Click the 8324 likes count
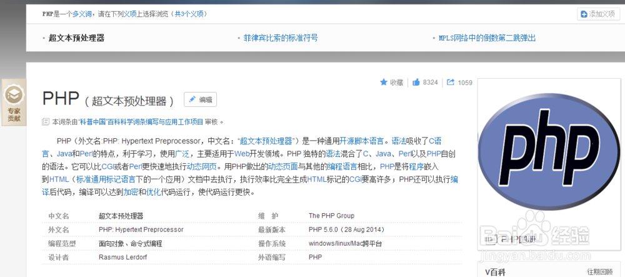This screenshot has width=625, height=277. click(430, 83)
